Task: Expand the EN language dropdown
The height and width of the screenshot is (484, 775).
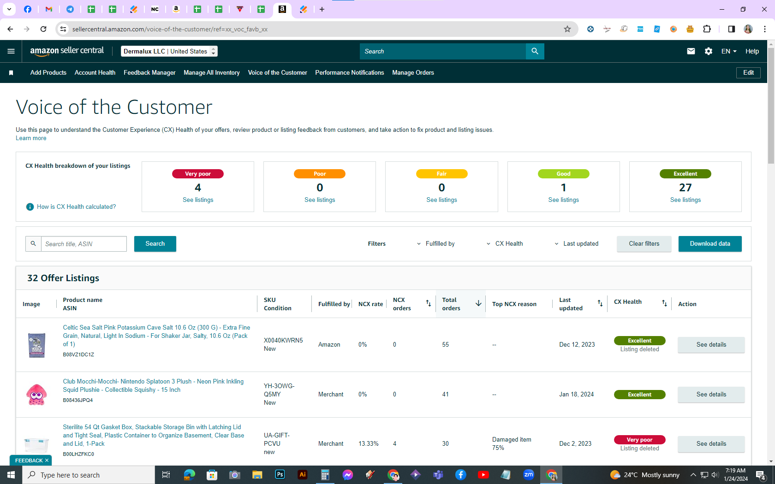Action: point(729,51)
